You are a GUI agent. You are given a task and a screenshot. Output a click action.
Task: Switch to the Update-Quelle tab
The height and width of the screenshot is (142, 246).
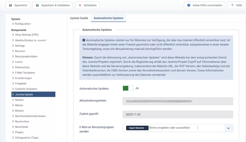pyautogui.click(x=79, y=18)
